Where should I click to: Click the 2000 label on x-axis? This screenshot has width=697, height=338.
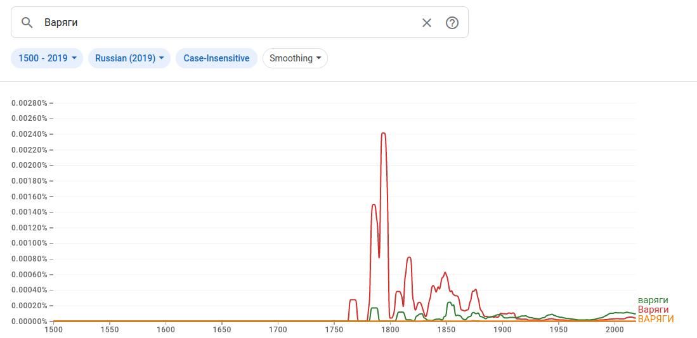click(615, 329)
